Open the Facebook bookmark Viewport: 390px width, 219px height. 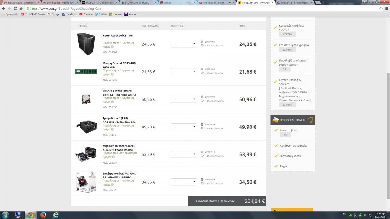click(70, 14)
